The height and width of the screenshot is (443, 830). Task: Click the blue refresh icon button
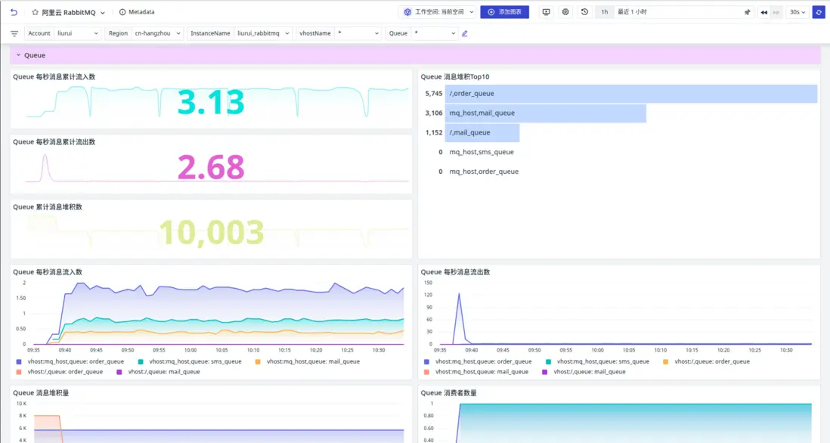tap(818, 12)
